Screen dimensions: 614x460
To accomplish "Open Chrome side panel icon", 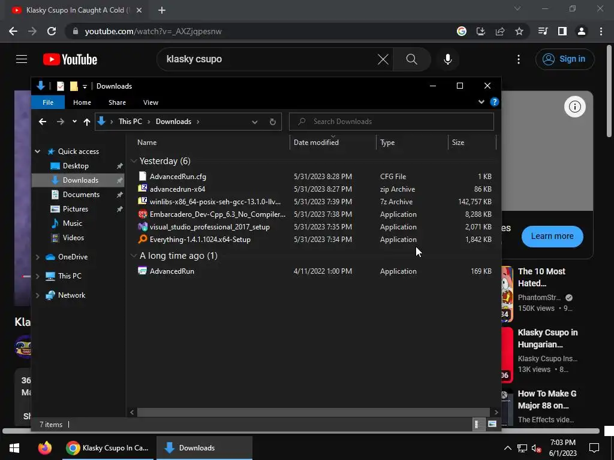I will [x=562, y=31].
